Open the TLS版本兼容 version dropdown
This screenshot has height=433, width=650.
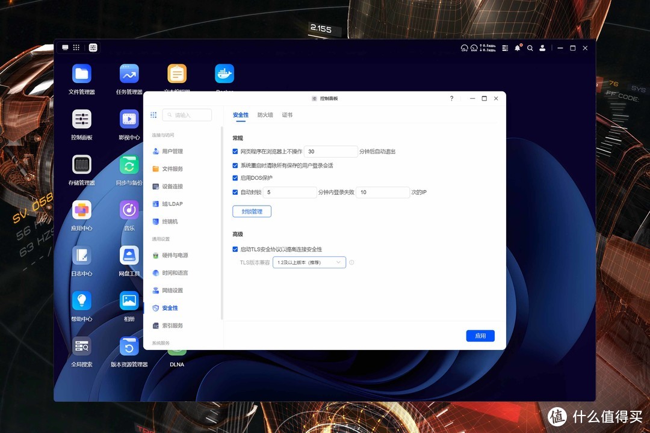tap(309, 262)
